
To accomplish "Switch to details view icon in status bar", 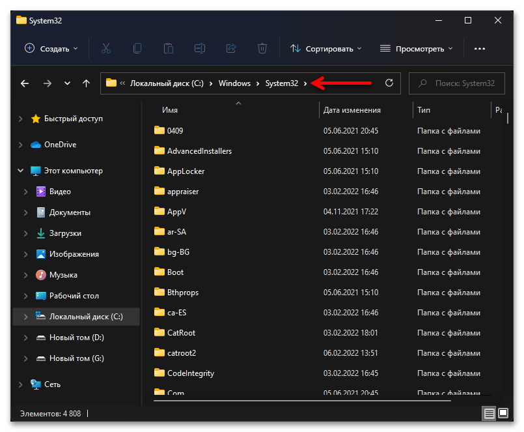I will coord(489,414).
